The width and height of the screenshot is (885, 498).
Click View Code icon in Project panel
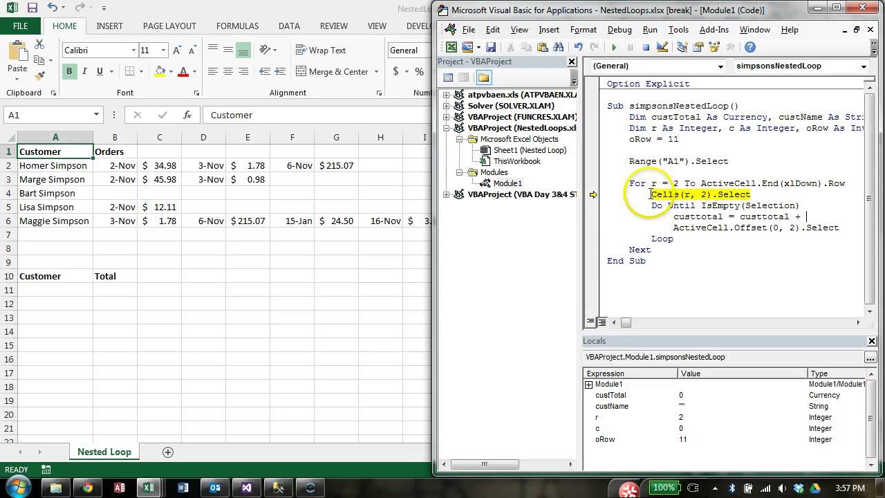(x=448, y=77)
